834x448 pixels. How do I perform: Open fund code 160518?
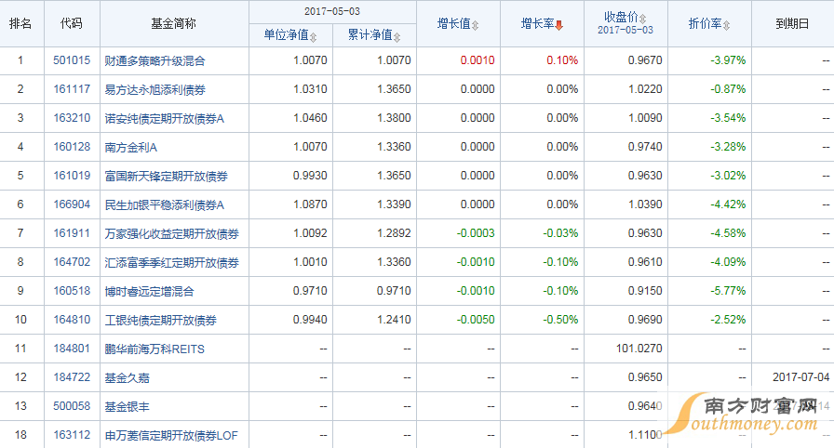[x=72, y=291]
